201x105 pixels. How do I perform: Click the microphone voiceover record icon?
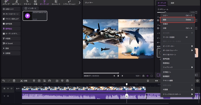(148, 81)
